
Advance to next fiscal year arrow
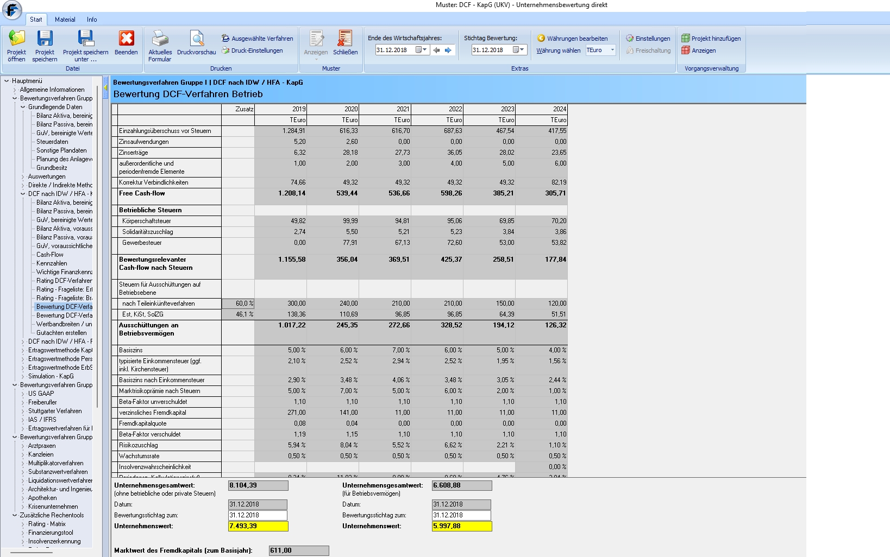click(x=448, y=50)
